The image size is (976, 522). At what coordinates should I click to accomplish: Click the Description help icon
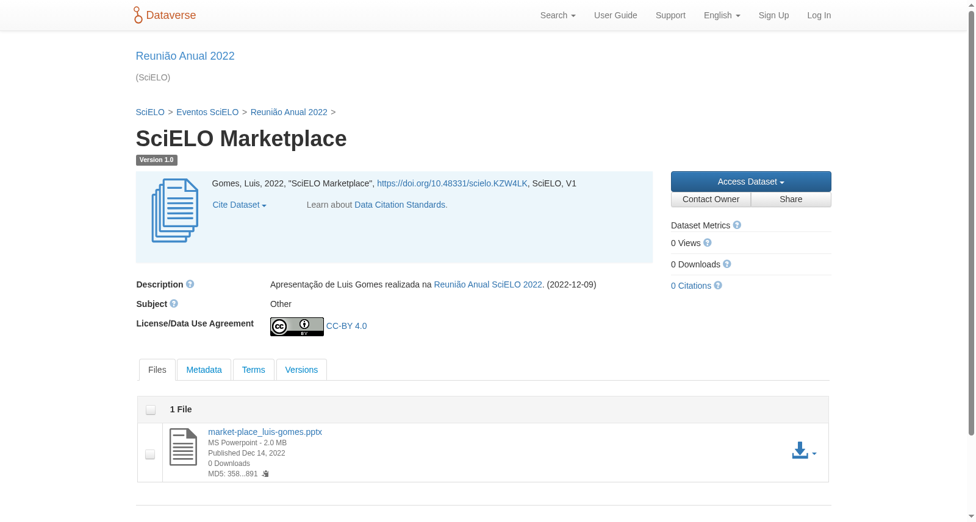(x=190, y=284)
